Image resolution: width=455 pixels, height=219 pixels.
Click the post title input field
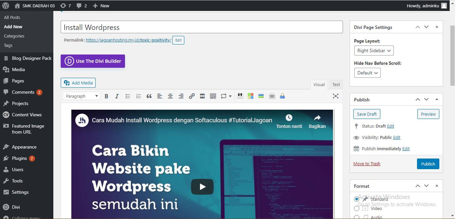click(x=202, y=27)
